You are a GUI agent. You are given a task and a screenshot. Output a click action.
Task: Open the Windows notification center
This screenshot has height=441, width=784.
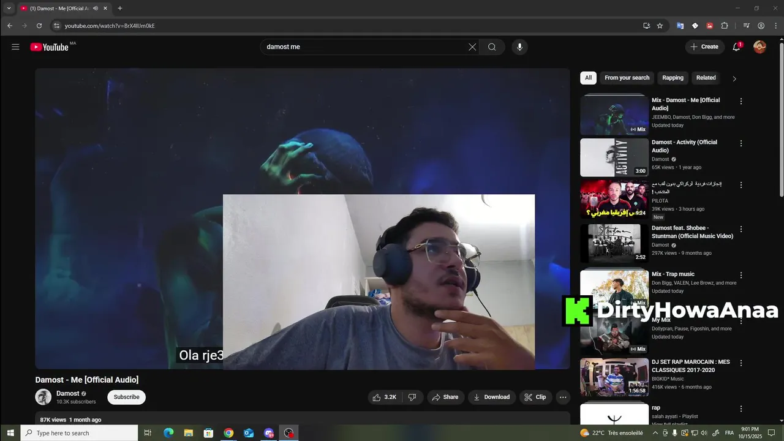[x=772, y=433]
